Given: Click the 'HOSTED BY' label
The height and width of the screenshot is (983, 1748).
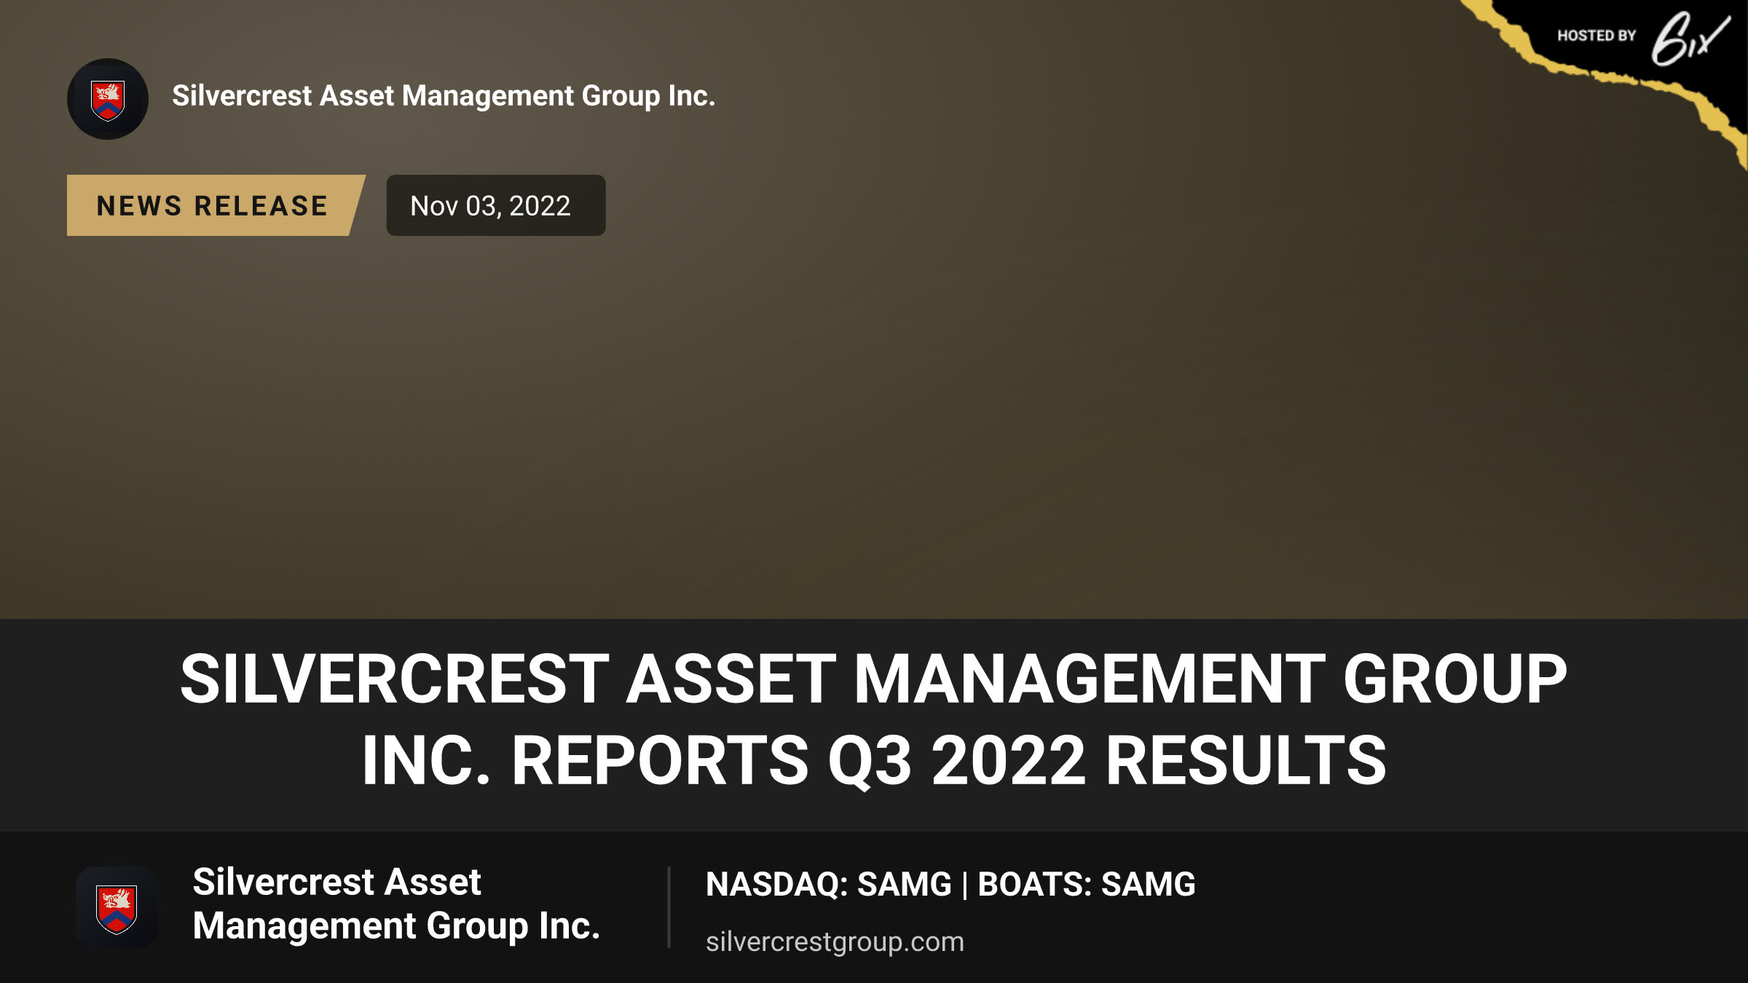Looking at the screenshot, I should click(x=1597, y=36).
